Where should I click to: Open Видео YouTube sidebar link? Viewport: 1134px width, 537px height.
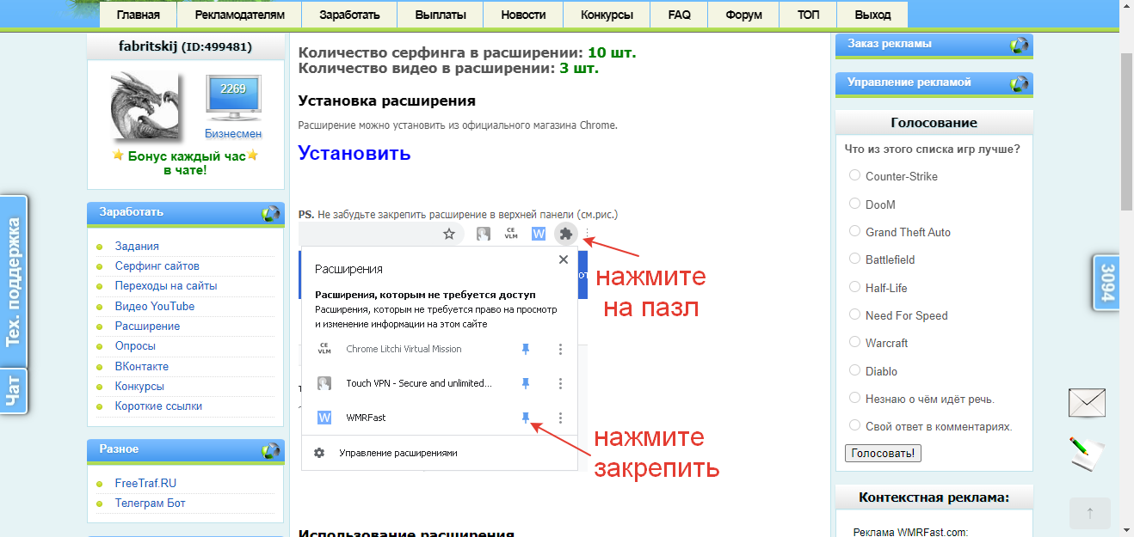point(155,307)
